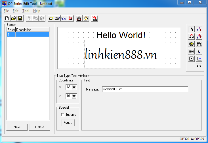Click the Y coordinate input field

point(69,96)
